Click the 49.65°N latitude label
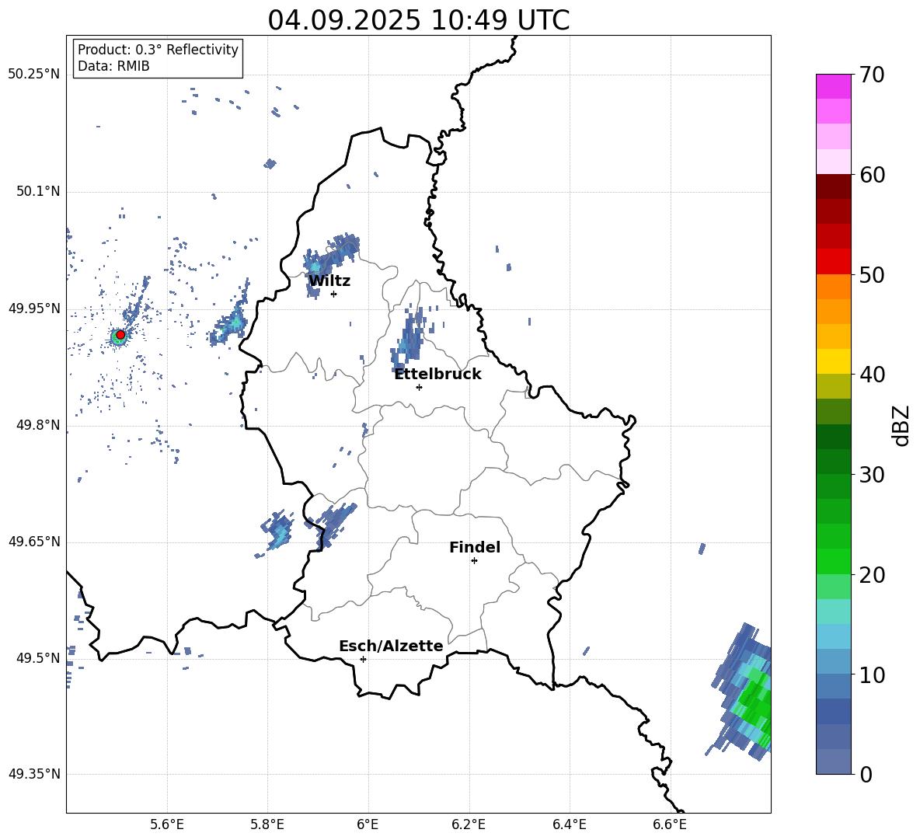The image size is (920, 840). pos(33,542)
